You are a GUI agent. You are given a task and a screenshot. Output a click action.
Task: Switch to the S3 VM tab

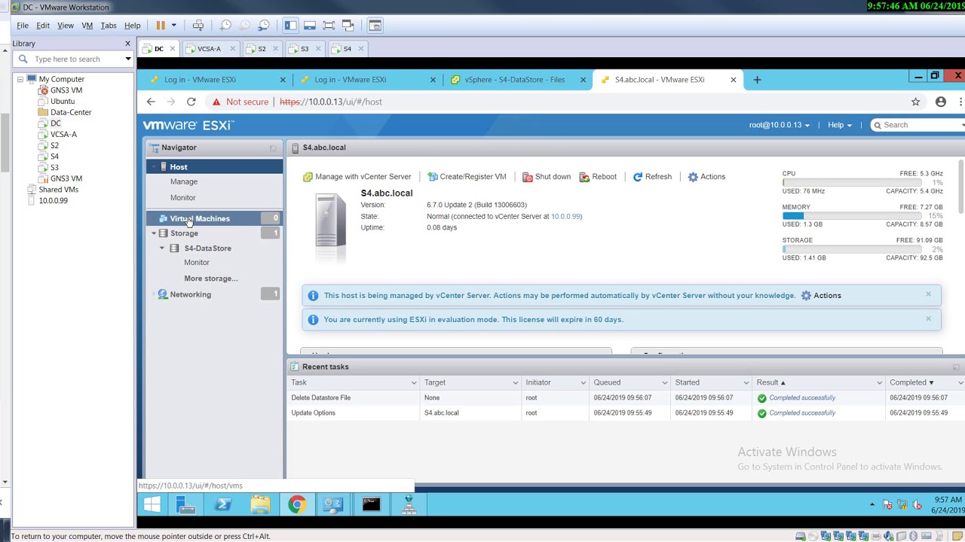(305, 49)
